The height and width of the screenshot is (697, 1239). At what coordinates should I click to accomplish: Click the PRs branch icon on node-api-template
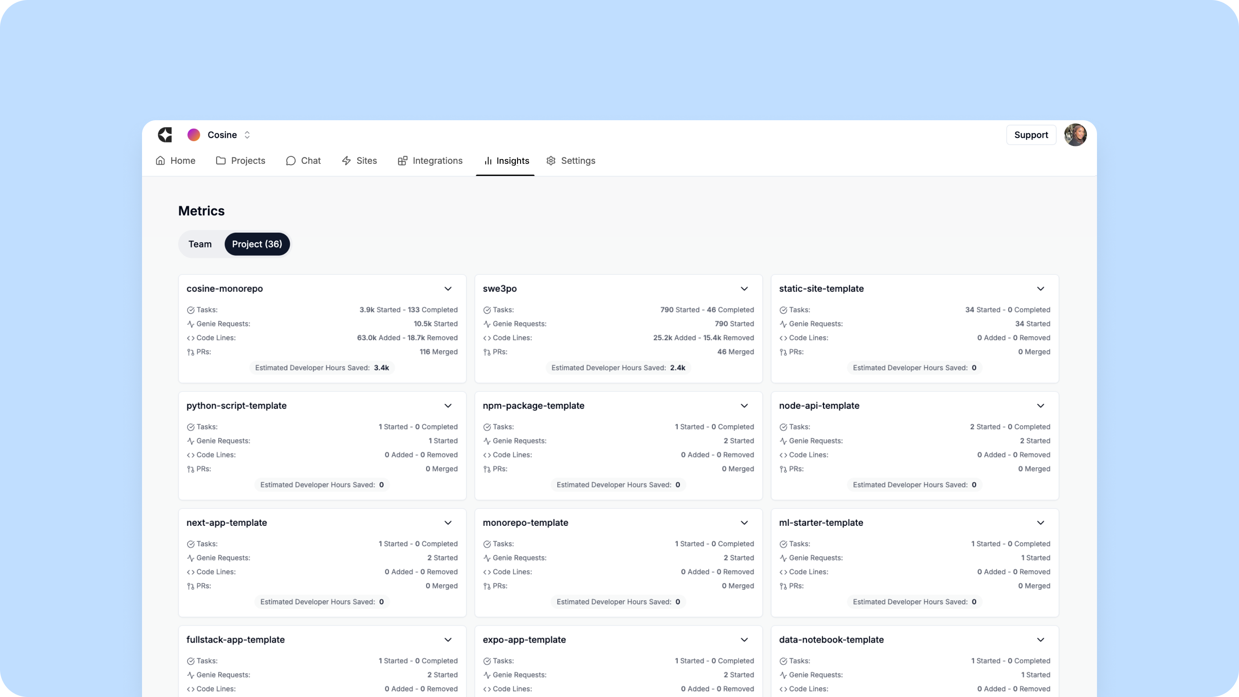click(783, 469)
